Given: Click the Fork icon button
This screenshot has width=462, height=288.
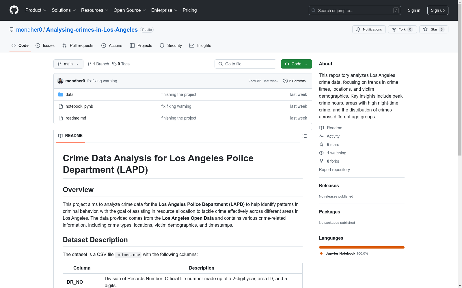Looking at the screenshot, I should click(x=394, y=29).
